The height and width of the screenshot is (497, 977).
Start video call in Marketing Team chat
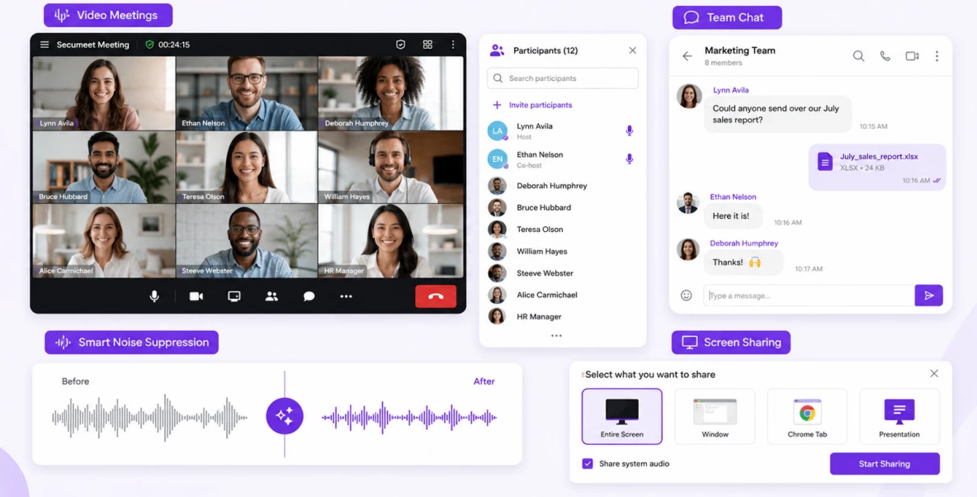click(912, 56)
